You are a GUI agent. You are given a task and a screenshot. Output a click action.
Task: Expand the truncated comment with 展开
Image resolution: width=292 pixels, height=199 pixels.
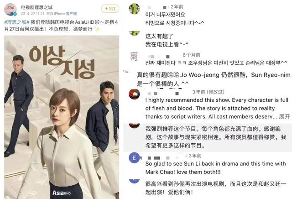point(284,117)
